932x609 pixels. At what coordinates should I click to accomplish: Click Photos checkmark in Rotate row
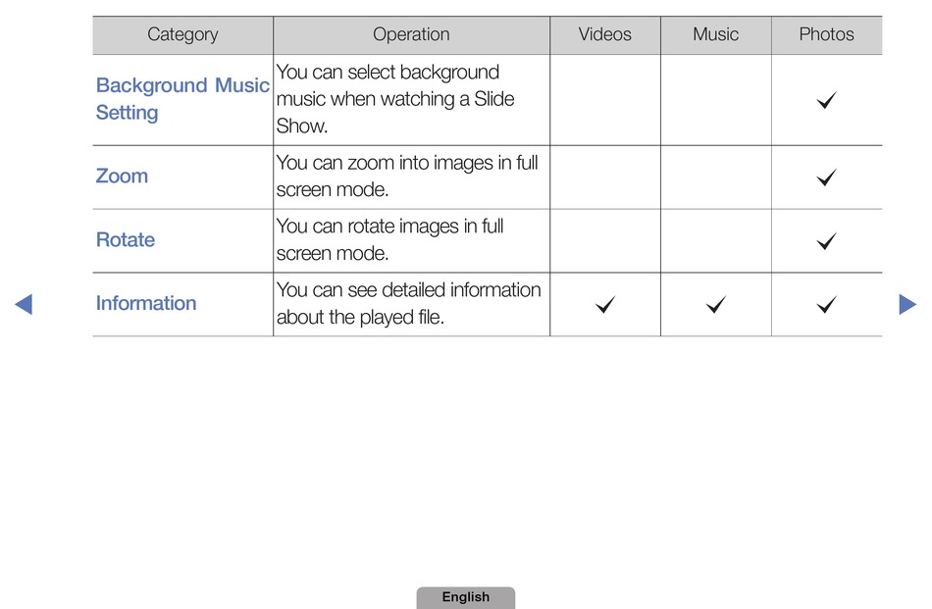826,240
